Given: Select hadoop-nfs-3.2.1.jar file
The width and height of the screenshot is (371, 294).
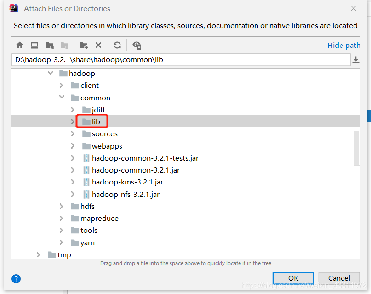Looking at the screenshot, I should [121, 194].
